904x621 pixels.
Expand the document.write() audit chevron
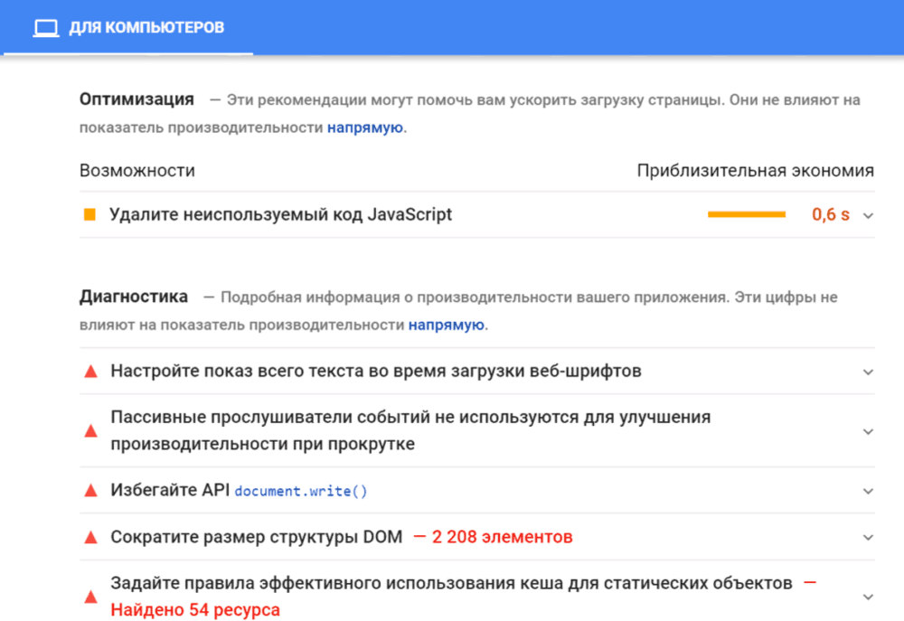pyautogui.click(x=868, y=491)
